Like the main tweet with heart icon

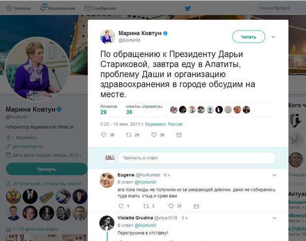click(x=154, y=135)
